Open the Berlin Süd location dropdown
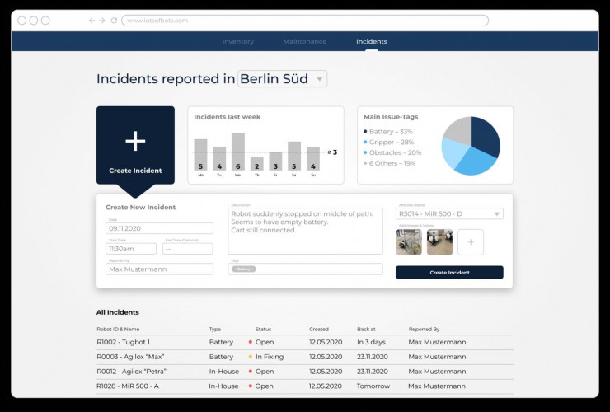610x412 pixels. pyautogui.click(x=283, y=79)
